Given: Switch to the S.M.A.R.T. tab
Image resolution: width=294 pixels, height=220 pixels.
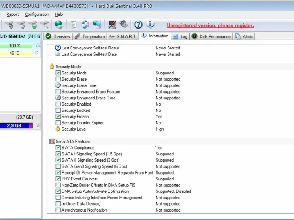Looking at the screenshot, I should point(123,36).
